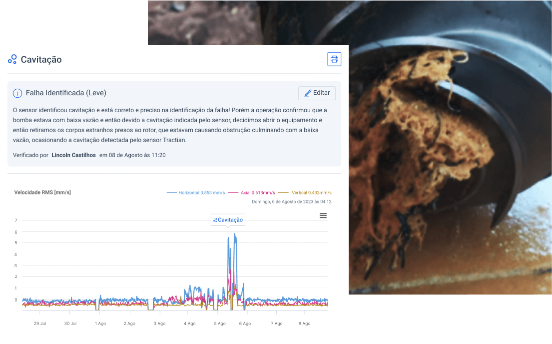The image size is (552, 344).
Task: Click the 5 Ago label on x-axis
Action: click(220, 324)
